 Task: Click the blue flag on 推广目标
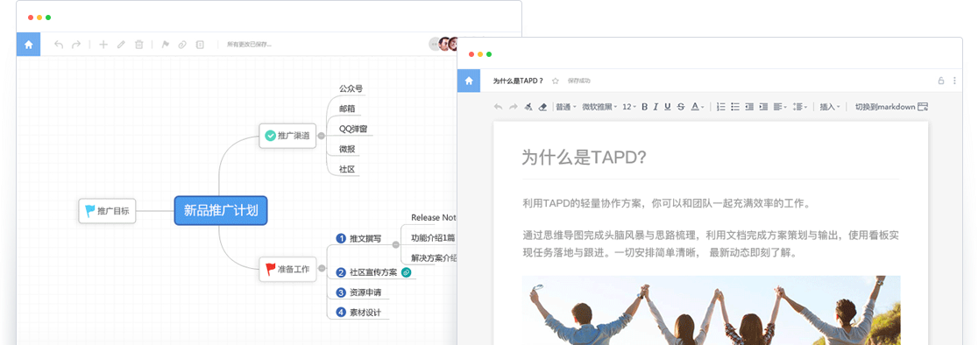(90, 211)
